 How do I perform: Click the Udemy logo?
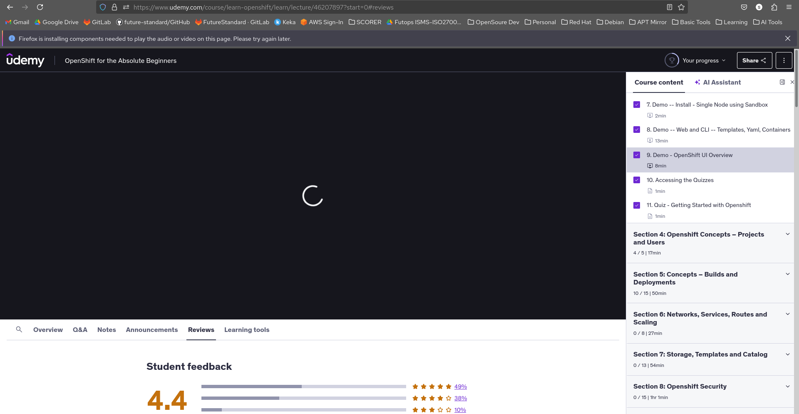[x=25, y=60]
